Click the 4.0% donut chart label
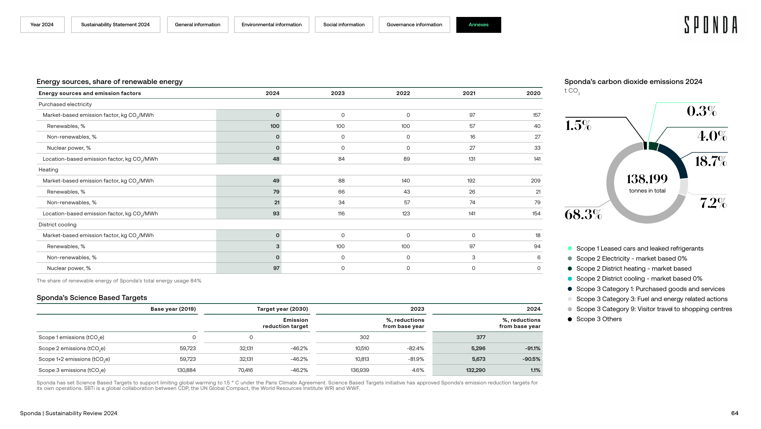 click(x=712, y=136)
